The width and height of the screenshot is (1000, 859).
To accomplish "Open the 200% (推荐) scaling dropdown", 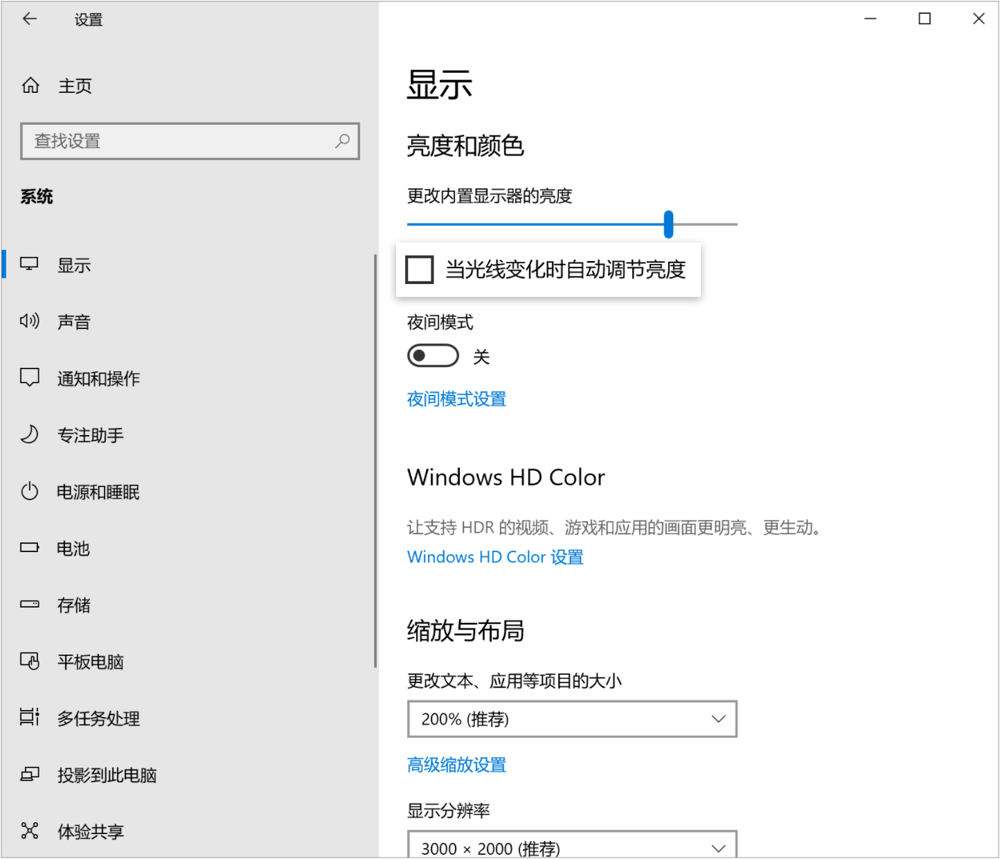I will click(572, 719).
